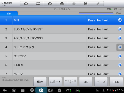The width and height of the screenshot is (124, 93).
Task: Open ETACS row details arrow
Action: point(120,65)
